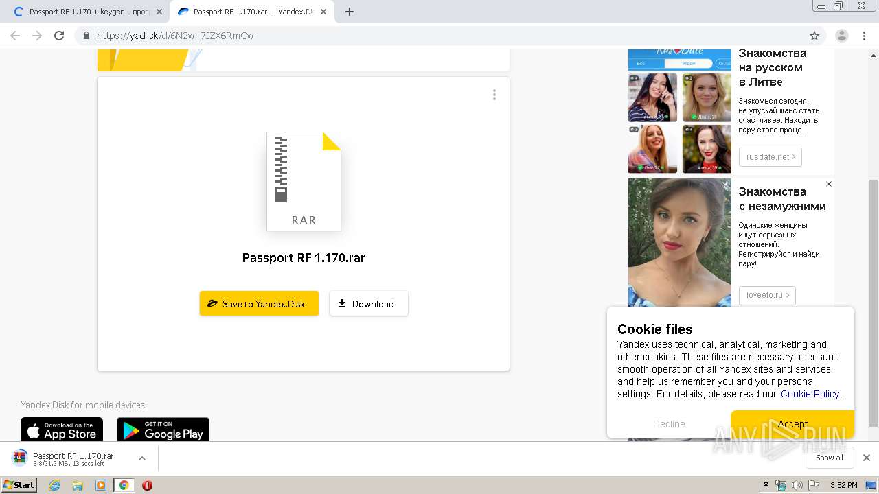879x494 pixels.
Task: Launch Internet Explorer from the taskbar
Action: tap(54, 485)
